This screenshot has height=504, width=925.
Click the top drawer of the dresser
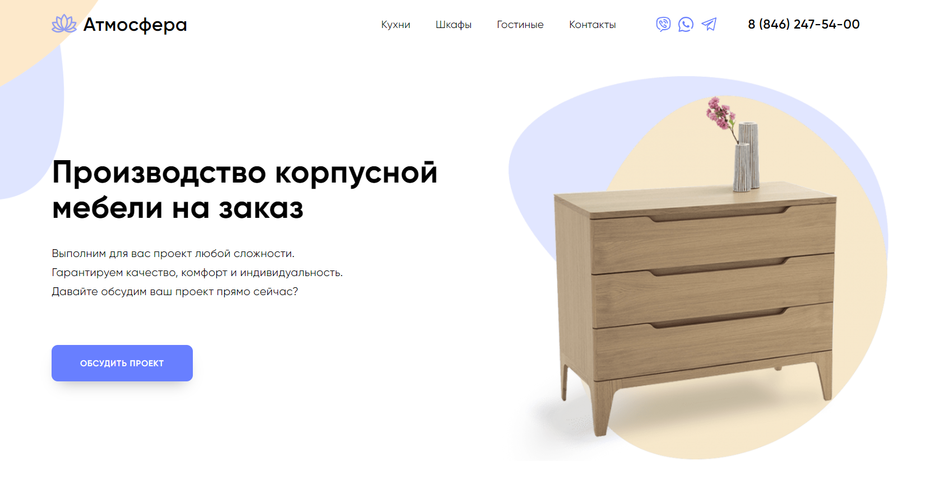tap(713, 240)
